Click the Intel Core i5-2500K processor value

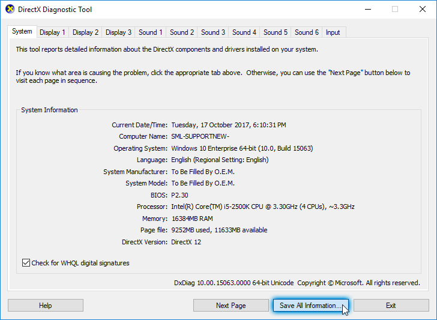[263, 207]
